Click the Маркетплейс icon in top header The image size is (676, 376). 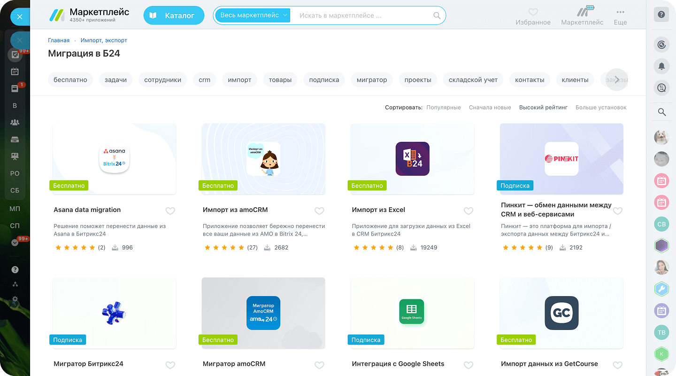(582, 12)
